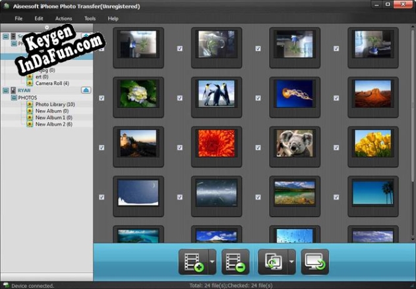Open the Add photos dropdown arrow
The image size is (416, 289).
pos(212,262)
